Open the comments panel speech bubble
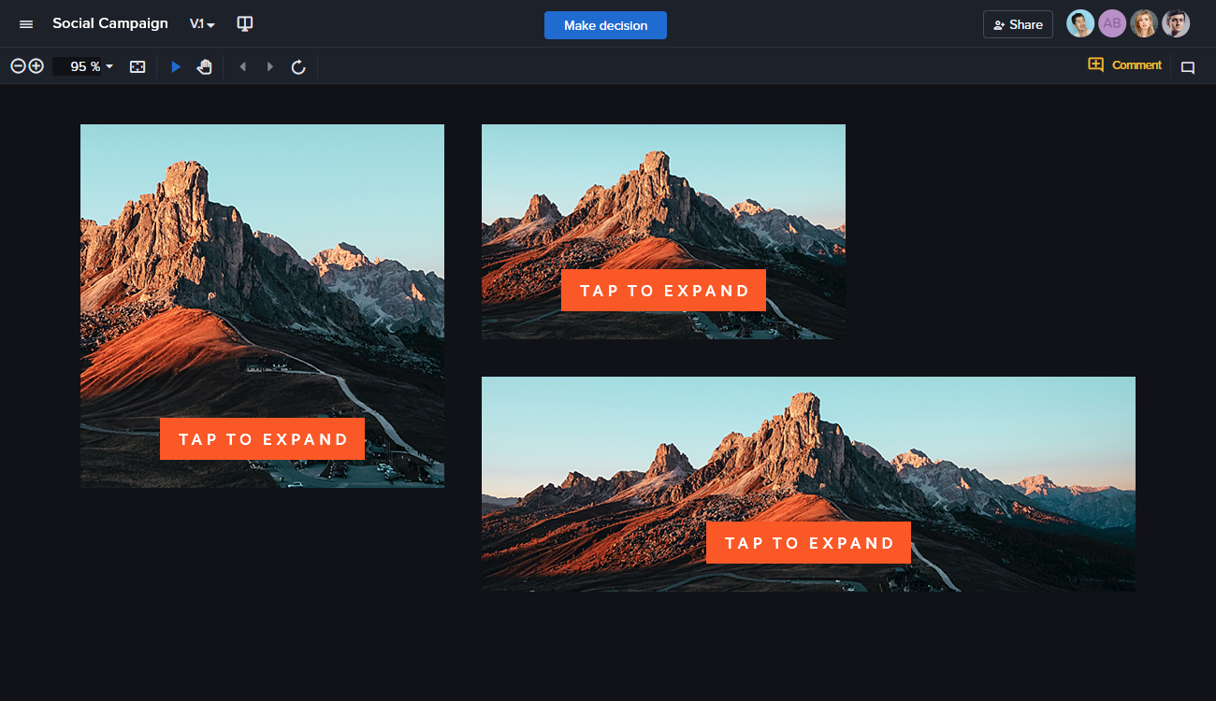Viewport: 1216px width, 701px height. point(1188,67)
